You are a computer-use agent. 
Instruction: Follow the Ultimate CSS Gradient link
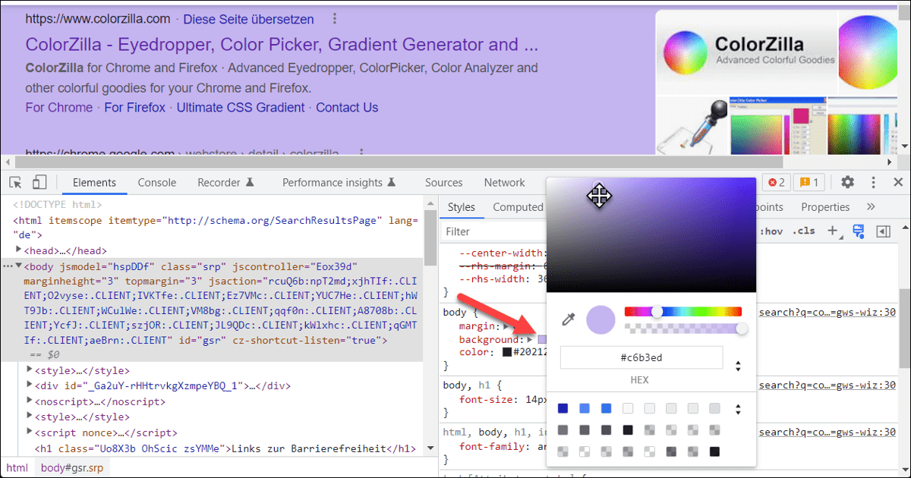point(241,107)
